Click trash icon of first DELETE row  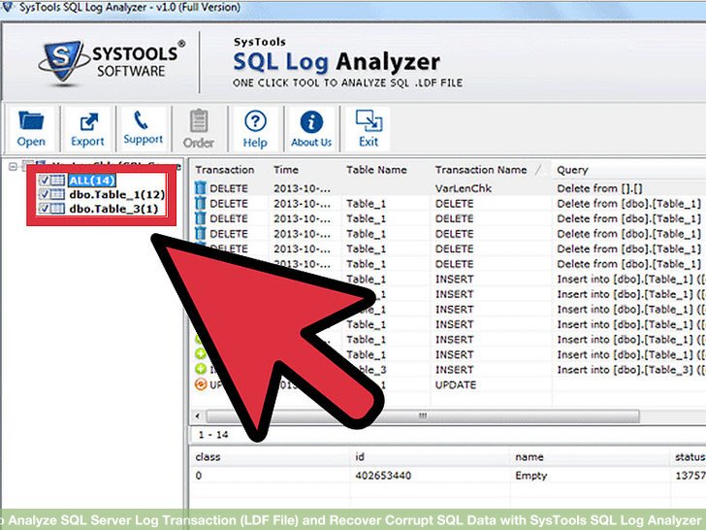(x=201, y=188)
